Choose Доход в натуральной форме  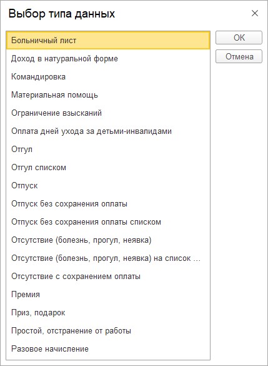tap(108, 58)
